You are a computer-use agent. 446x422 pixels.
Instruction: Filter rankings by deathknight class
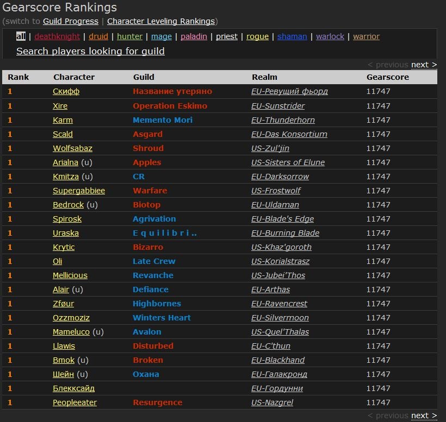(x=57, y=36)
